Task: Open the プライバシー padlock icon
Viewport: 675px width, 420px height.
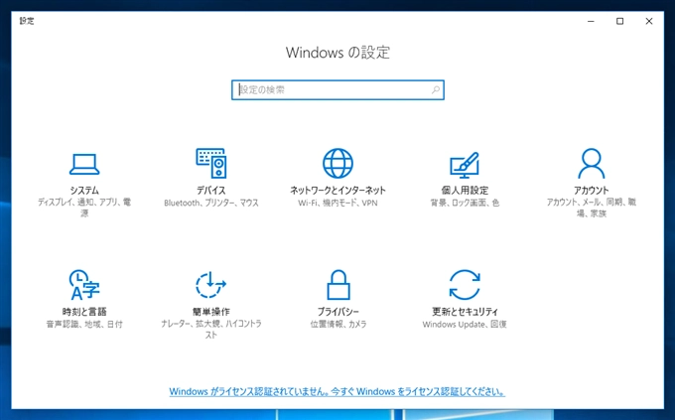Action: click(x=337, y=285)
